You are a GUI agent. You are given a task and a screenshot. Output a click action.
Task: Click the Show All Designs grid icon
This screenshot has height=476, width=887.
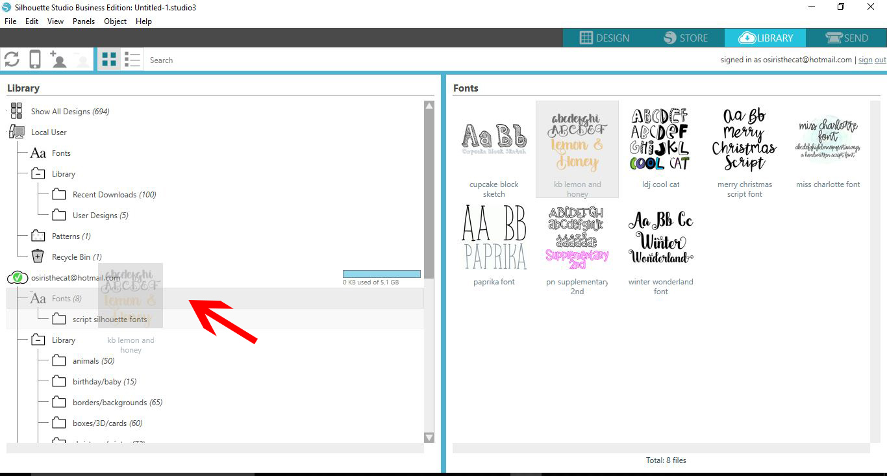(x=16, y=111)
